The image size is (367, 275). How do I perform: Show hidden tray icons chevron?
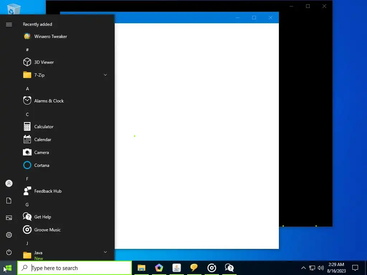(303, 268)
